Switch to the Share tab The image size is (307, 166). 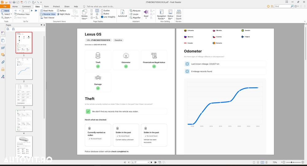coord(67,6)
